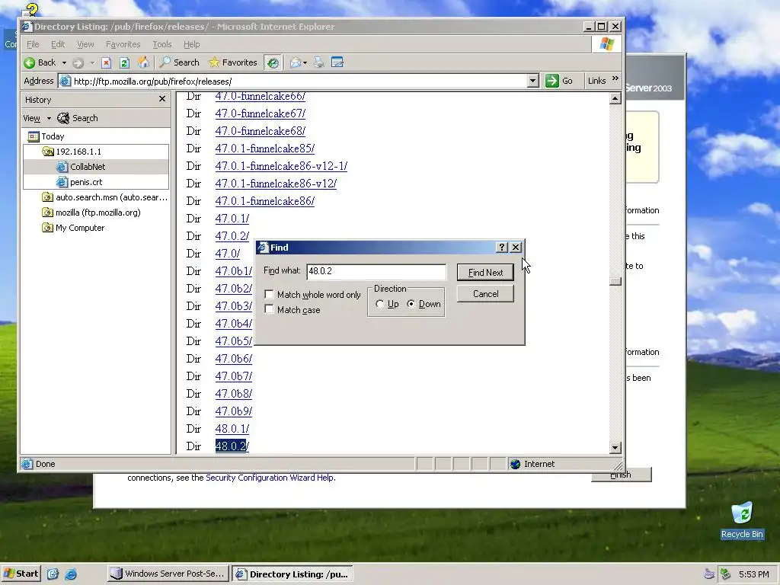
Task: Open the Favorites menu in menu bar
Action: [123, 44]
